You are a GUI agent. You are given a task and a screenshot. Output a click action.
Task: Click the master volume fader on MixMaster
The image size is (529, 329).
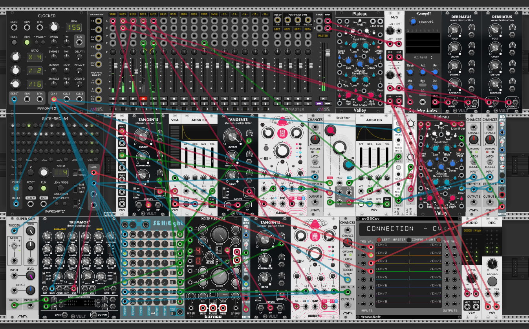coord(328,52)
